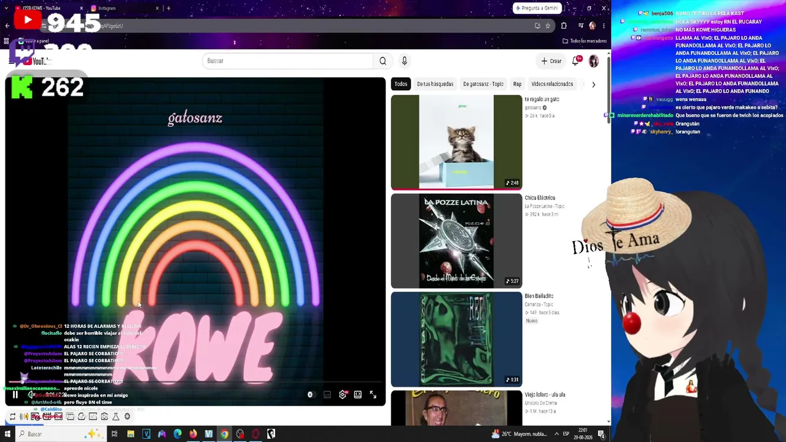Switch to Google Chrome on the taskbar
The image size is (786, 442).
coord(224,434)
